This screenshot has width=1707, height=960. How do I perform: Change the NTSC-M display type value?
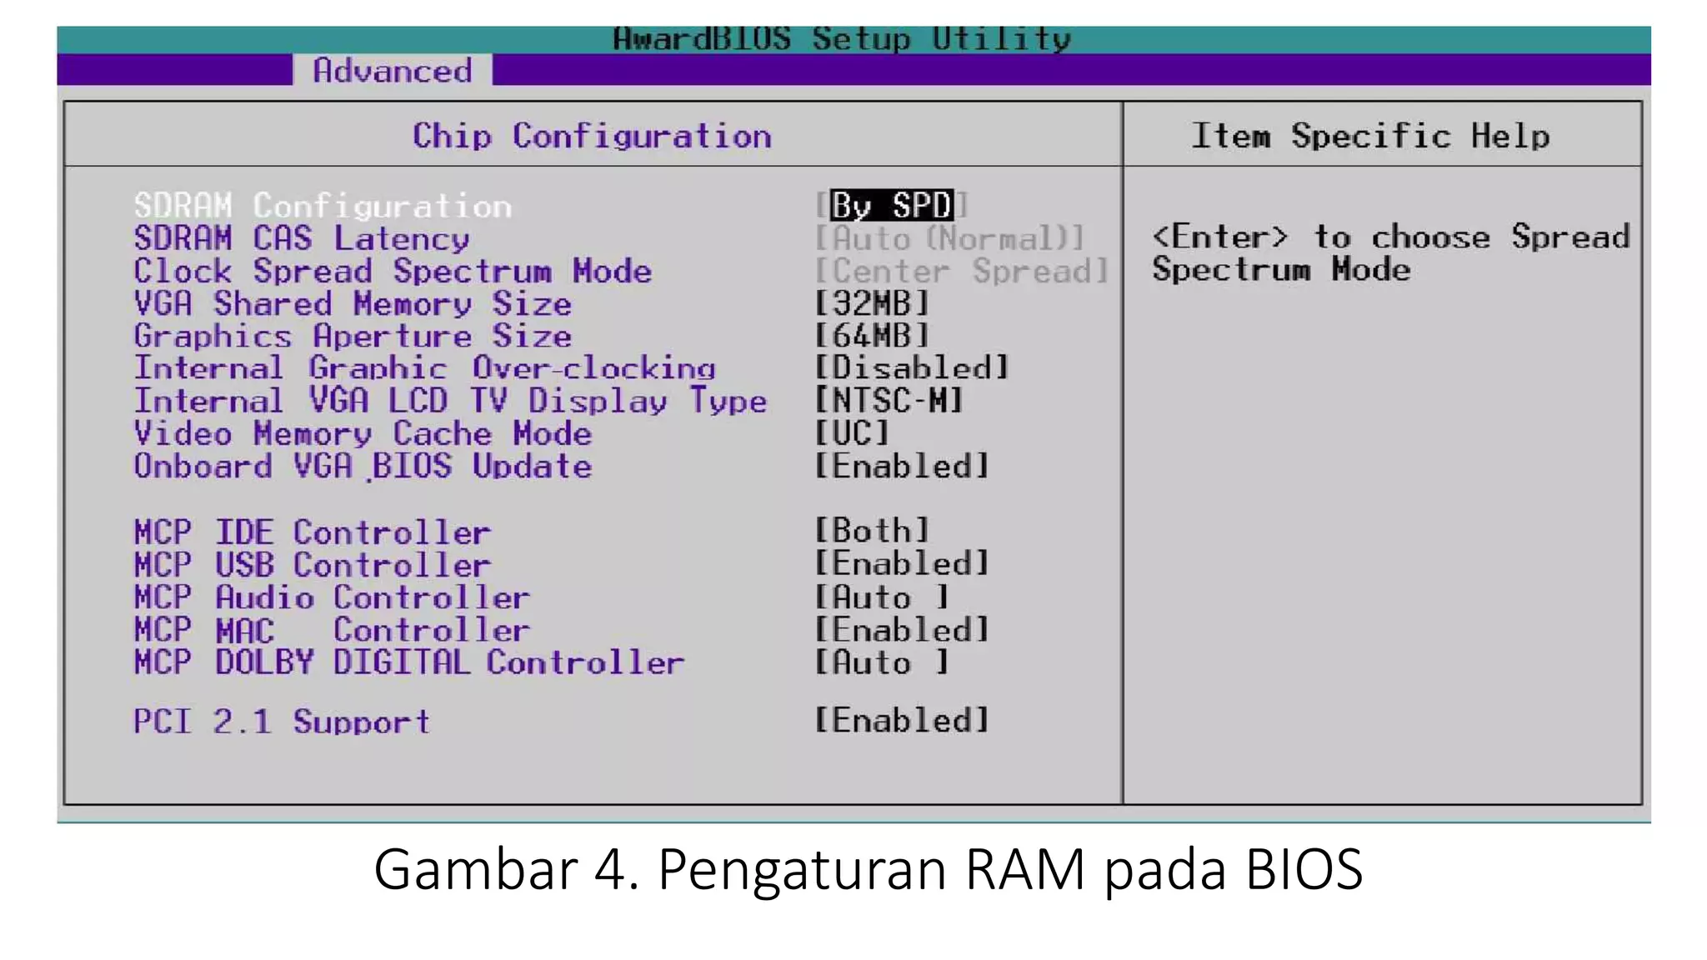pyautogui.click(x=889, y=401)
